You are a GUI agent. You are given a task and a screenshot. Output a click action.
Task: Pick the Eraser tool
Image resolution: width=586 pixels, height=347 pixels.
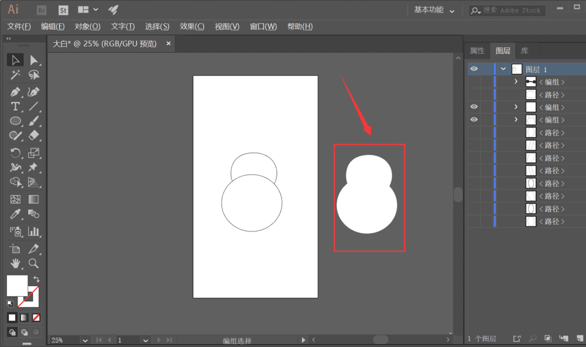tap(33, 135)
